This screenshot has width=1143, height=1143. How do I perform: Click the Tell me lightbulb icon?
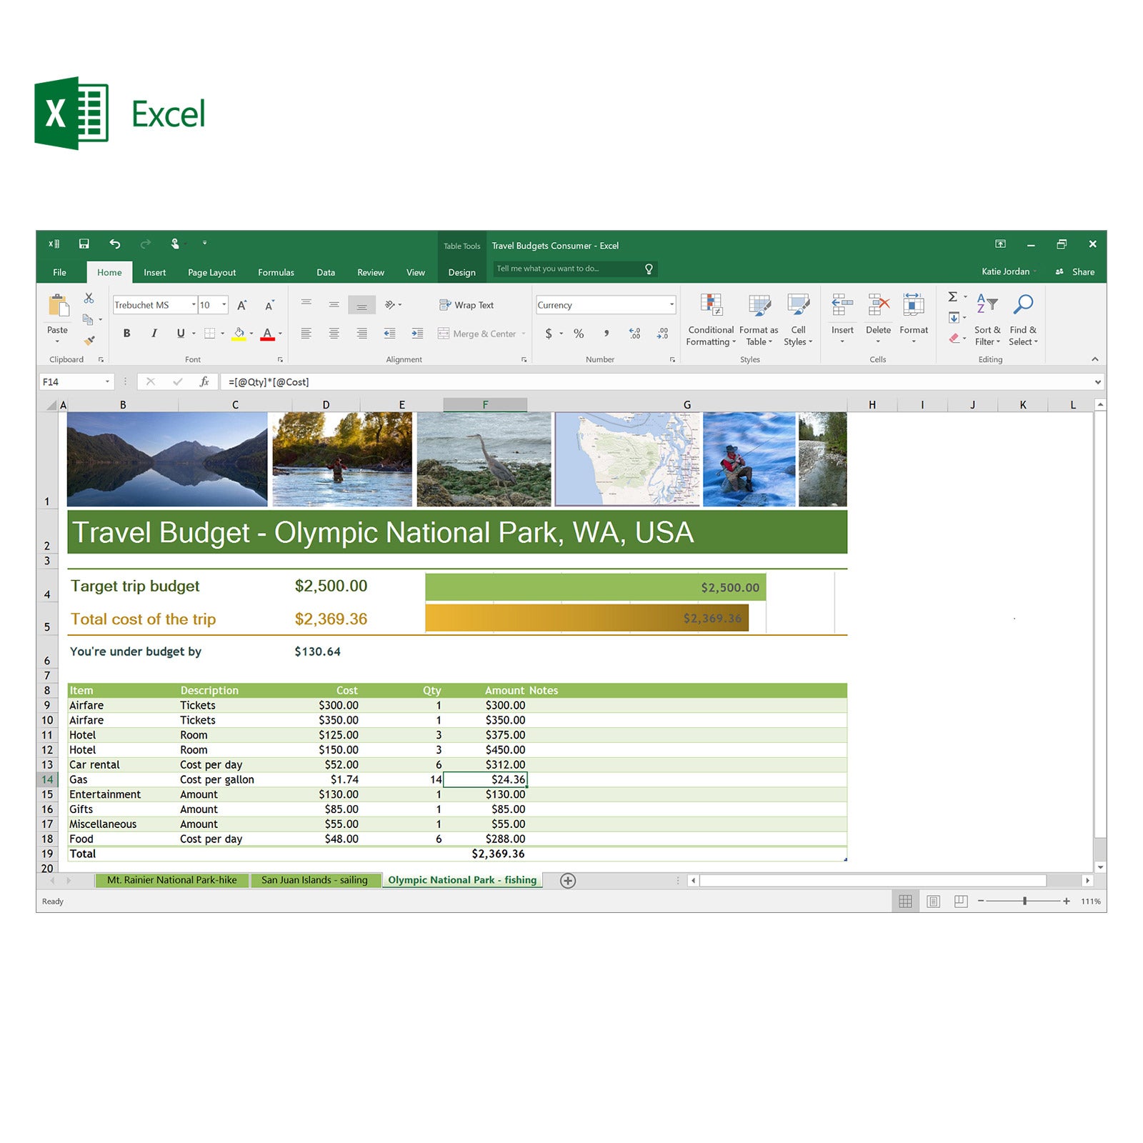[649, 269]
